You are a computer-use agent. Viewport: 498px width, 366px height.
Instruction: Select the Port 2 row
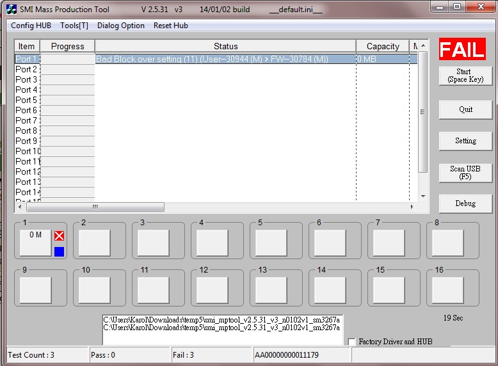216,69
